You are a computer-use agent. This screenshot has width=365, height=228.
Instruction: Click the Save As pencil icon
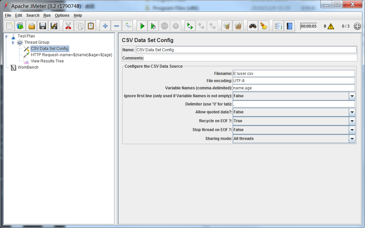pos(54,26)
